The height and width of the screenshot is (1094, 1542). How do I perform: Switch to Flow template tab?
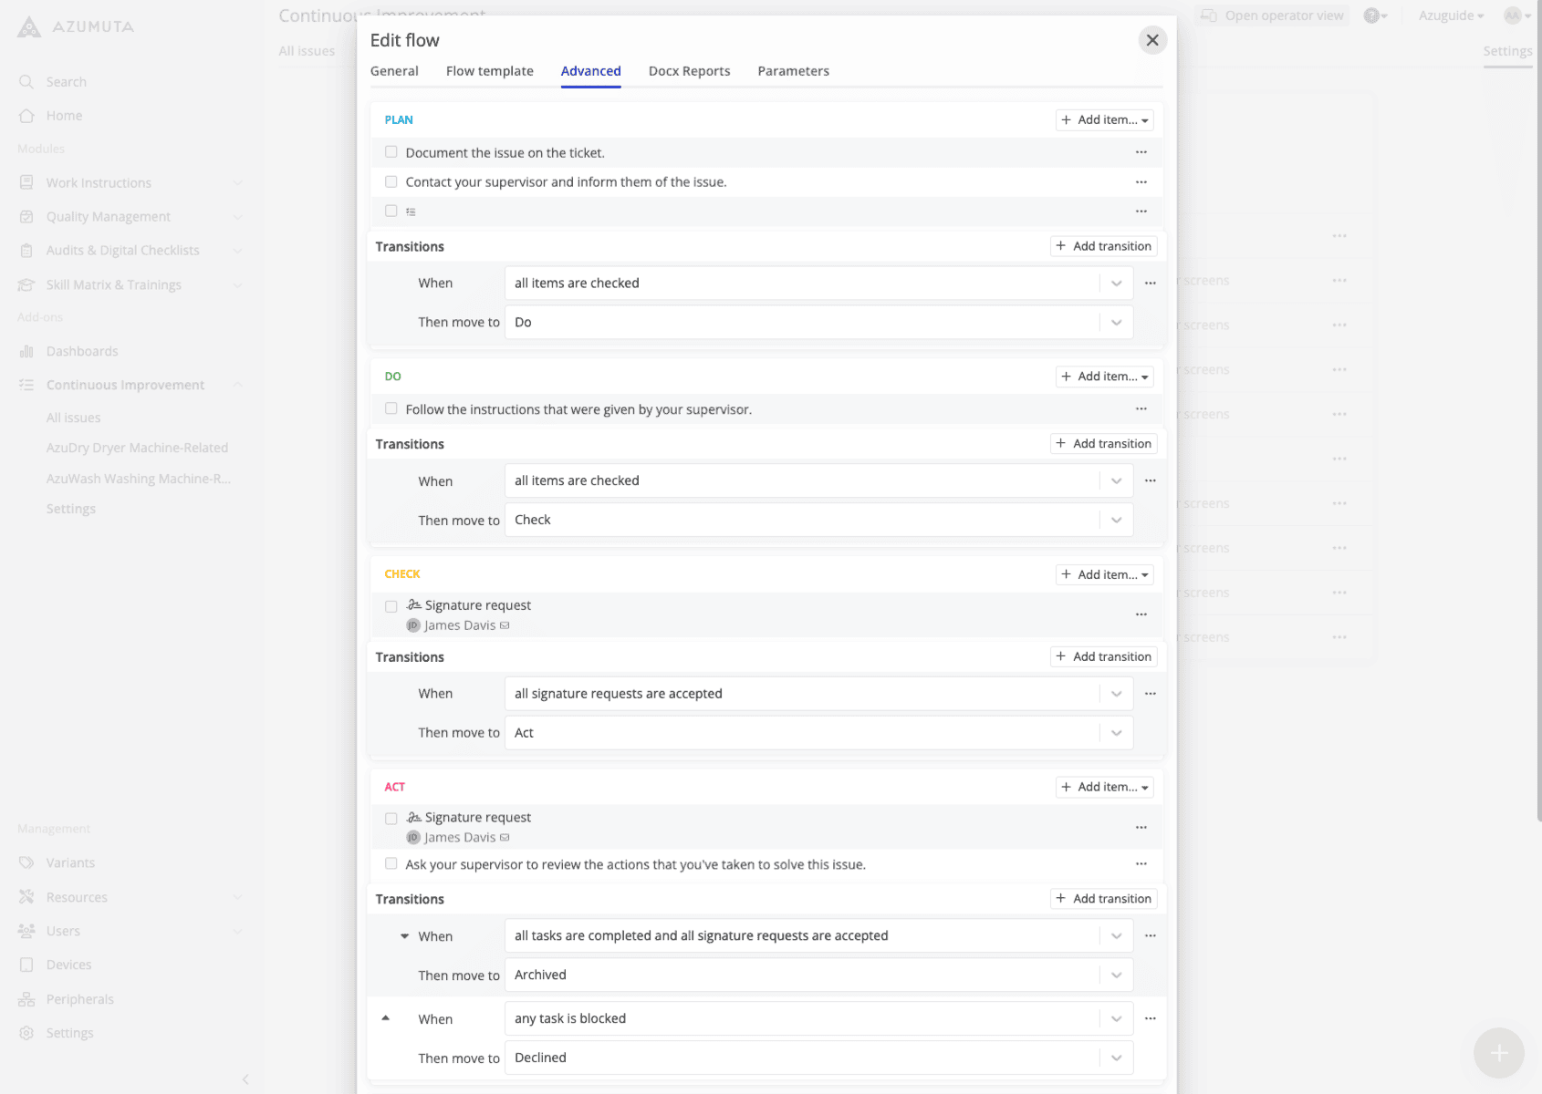coord(489,71)
